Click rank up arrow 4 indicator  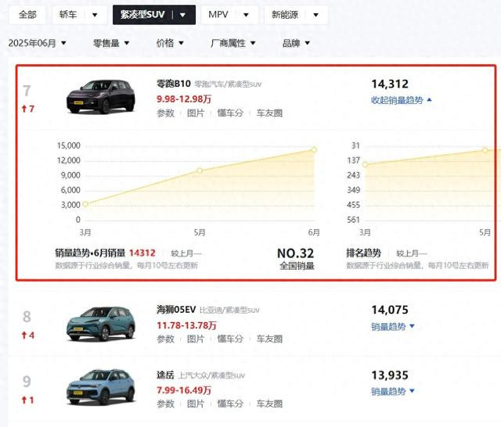(27, 335)
